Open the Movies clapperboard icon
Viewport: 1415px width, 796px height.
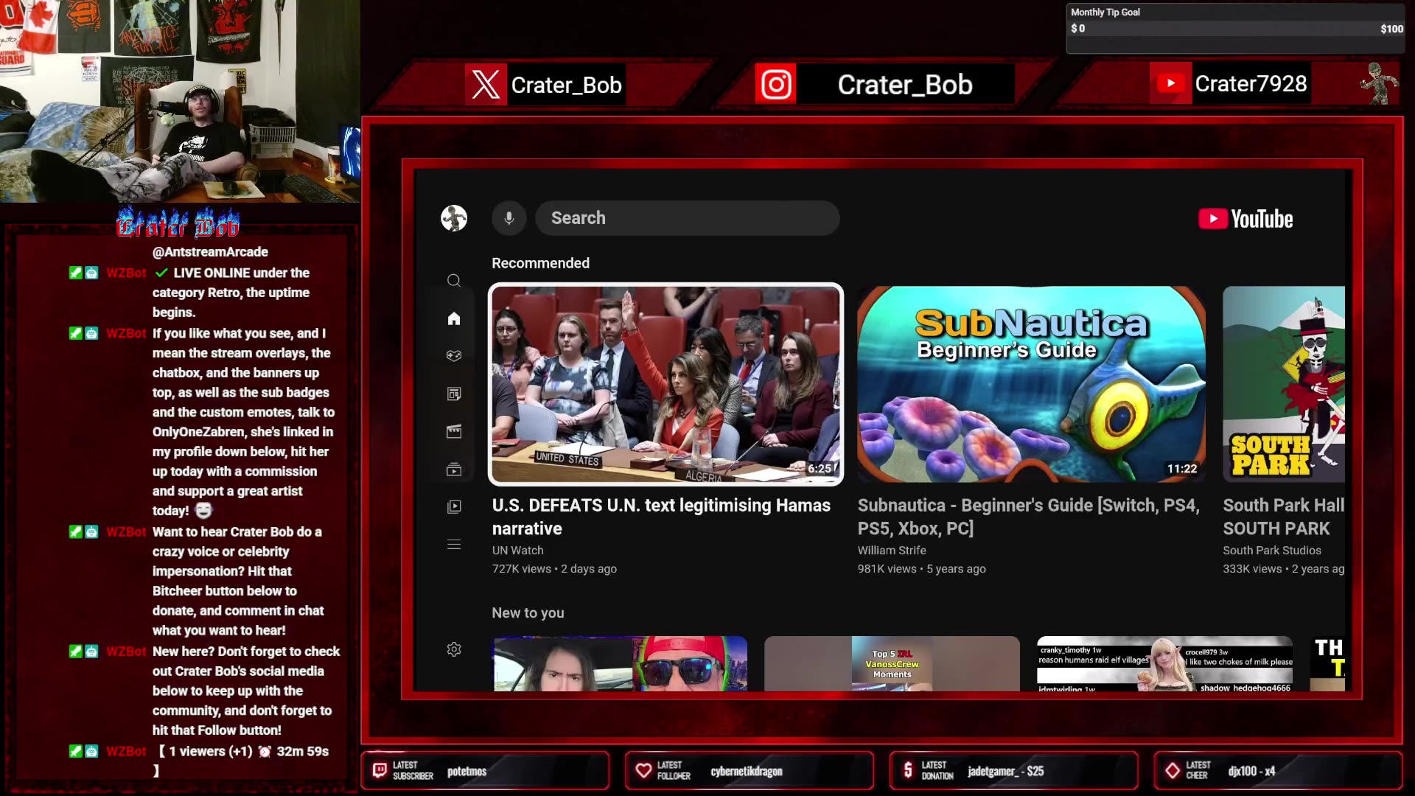pos(454,432)
